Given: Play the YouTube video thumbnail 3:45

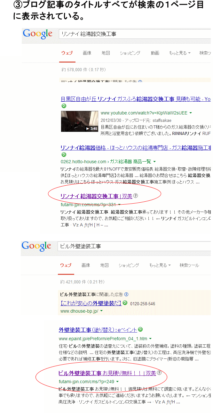Looking at the screenshot, I should pyautogui.click(x=80, y=121).
